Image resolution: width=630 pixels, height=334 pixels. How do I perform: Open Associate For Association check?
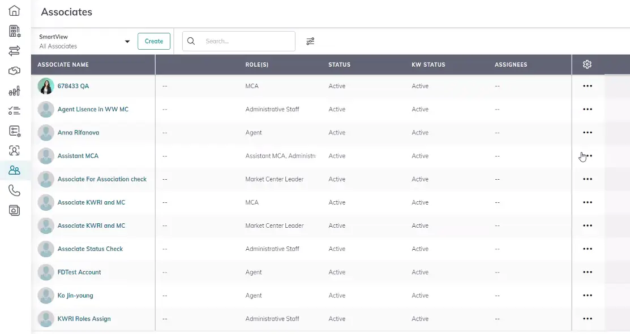[x=102, y=179]
